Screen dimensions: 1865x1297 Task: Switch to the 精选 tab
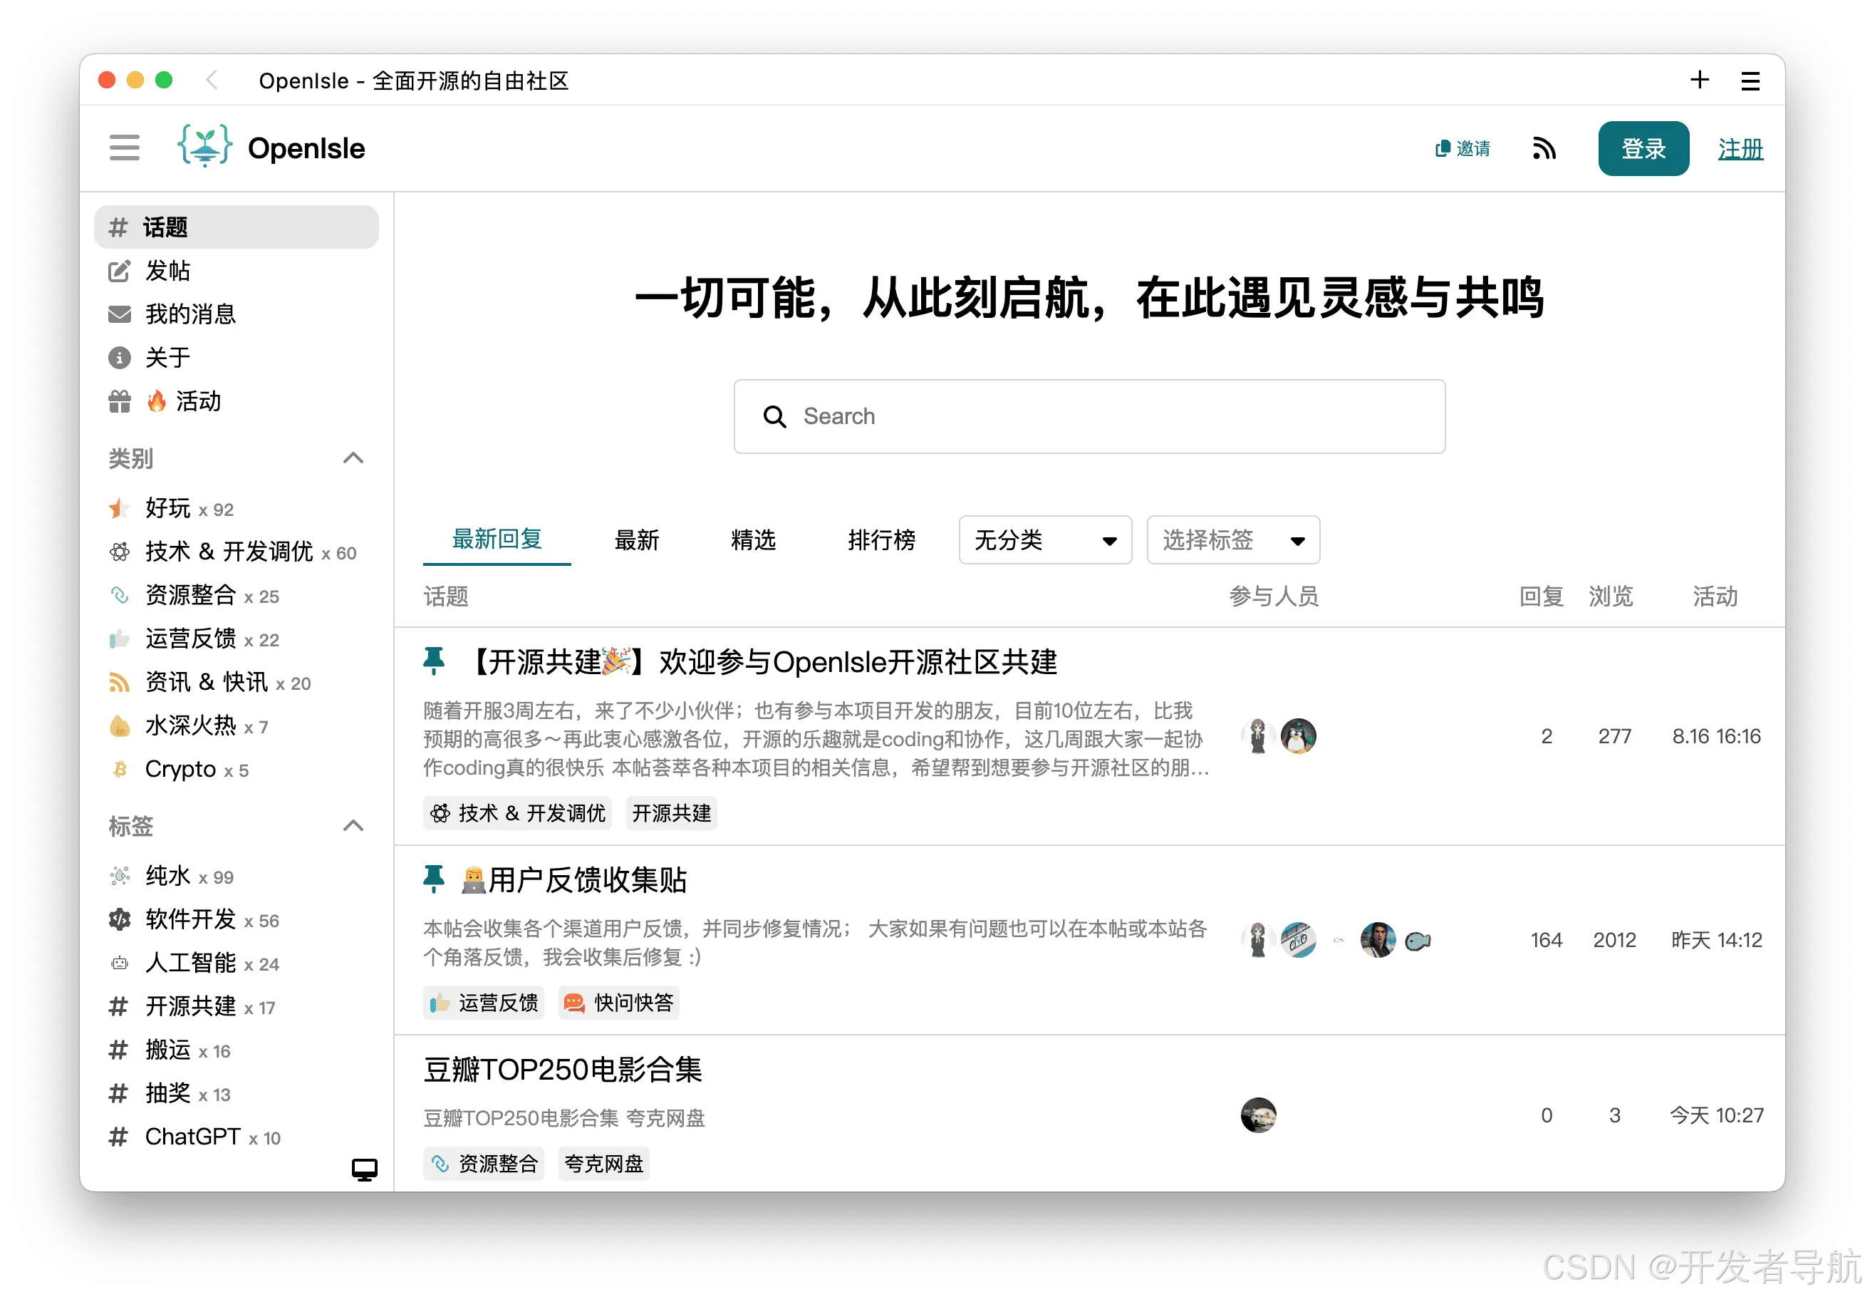(753, 540)
